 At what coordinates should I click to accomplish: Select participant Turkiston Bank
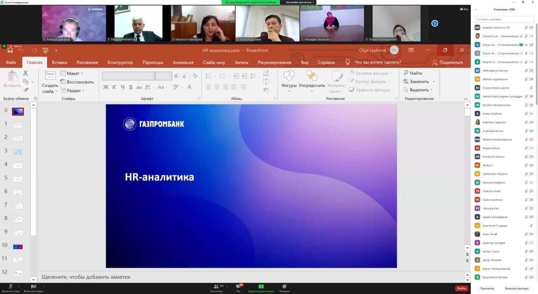[x=504, y=191]
